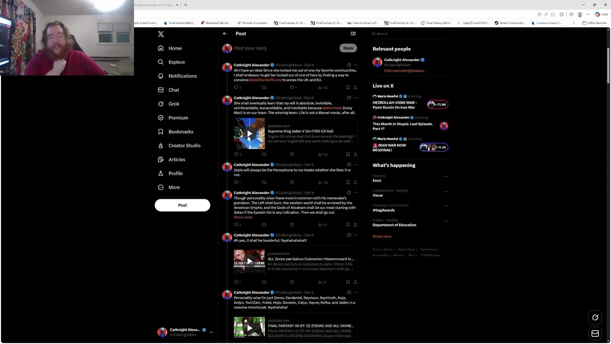Open options for the Oscar trend
Image resolution: width=611 pixels, height=344 pixels.
point(446,191)
